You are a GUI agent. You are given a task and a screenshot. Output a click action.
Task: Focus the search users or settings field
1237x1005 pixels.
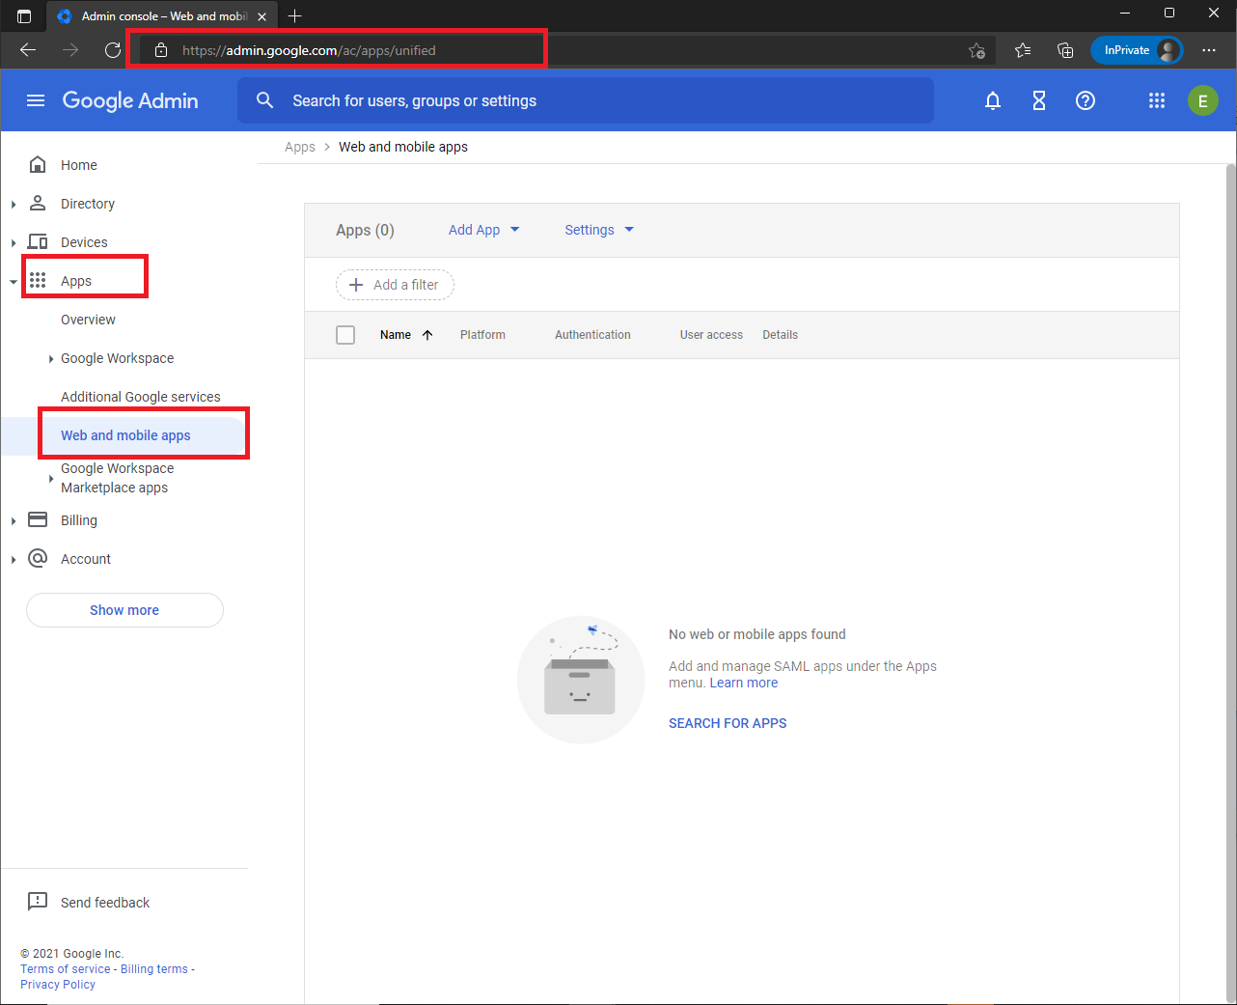click(x=586, y=100)
